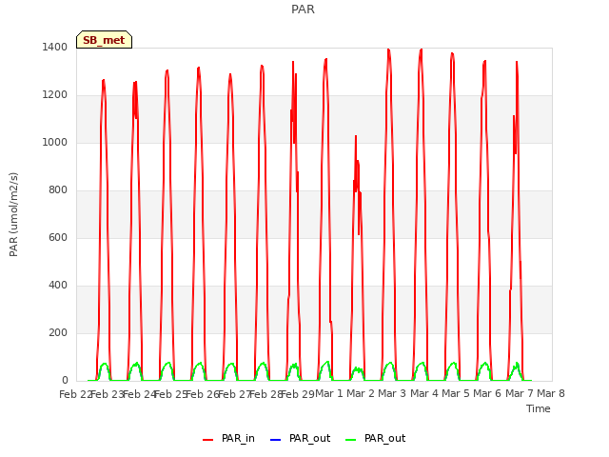Click the PAR chart title
The width and height of the screenshot is (609, 457).
tap(303, 10)
